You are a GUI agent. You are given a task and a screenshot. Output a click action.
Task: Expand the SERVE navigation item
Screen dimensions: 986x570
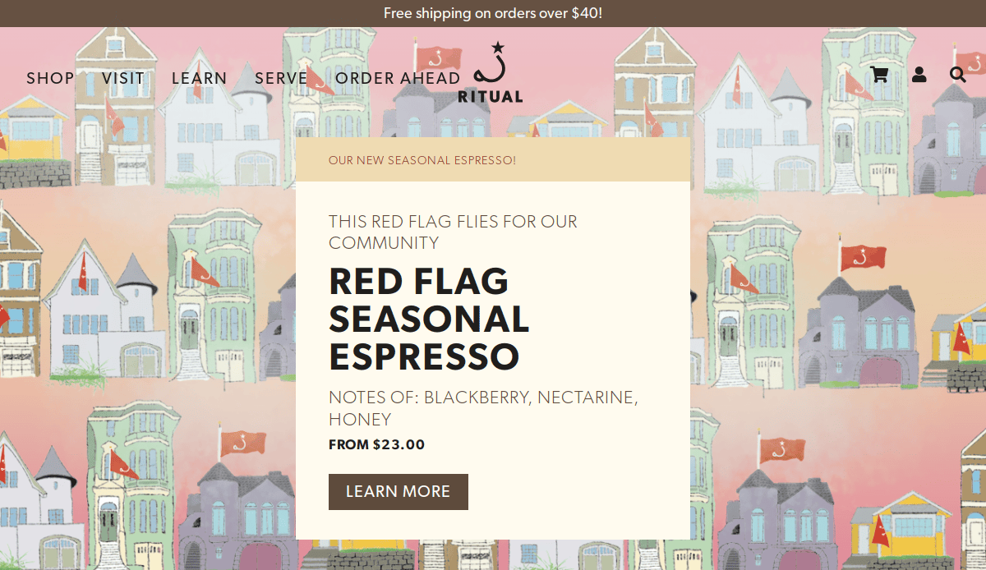coord(280,78)
